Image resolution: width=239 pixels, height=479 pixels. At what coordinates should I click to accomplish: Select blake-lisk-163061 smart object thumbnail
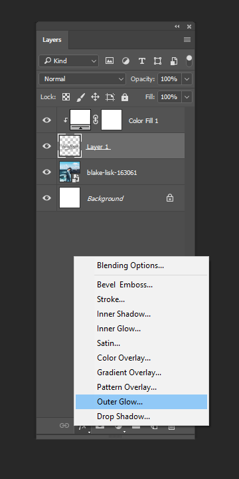coord(70,172)
